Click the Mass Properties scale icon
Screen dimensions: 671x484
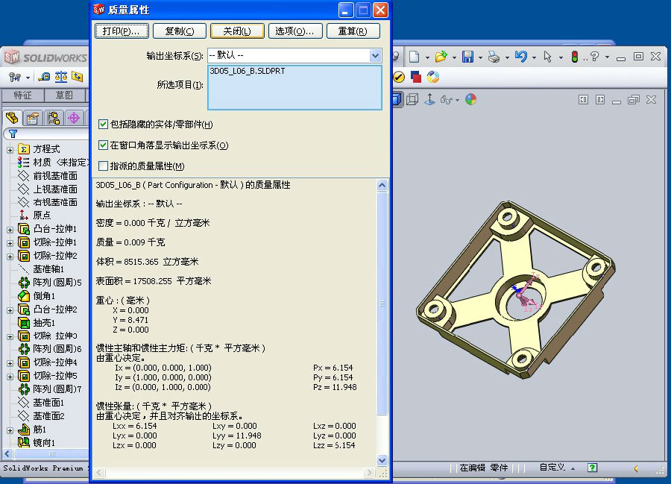tap(61, 77)
